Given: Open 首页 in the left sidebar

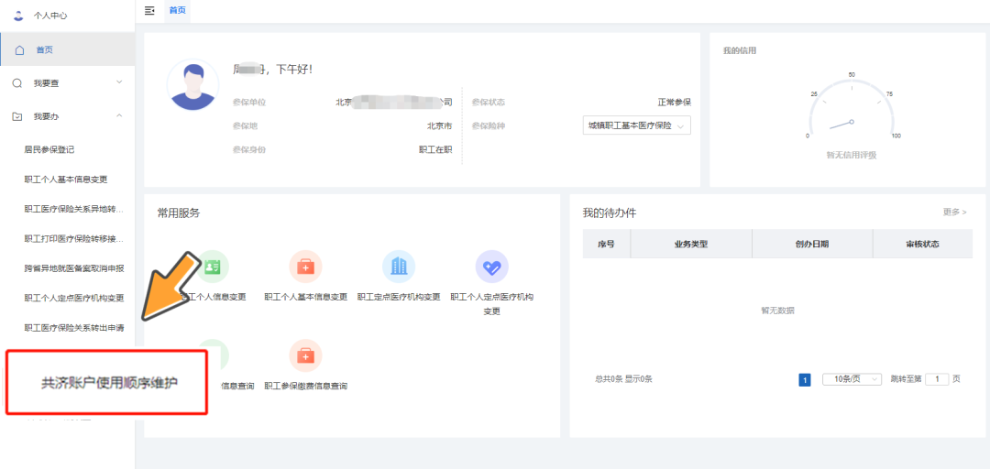Looking at the screenshot, I should pyautogui.click(x=68, y=49).
